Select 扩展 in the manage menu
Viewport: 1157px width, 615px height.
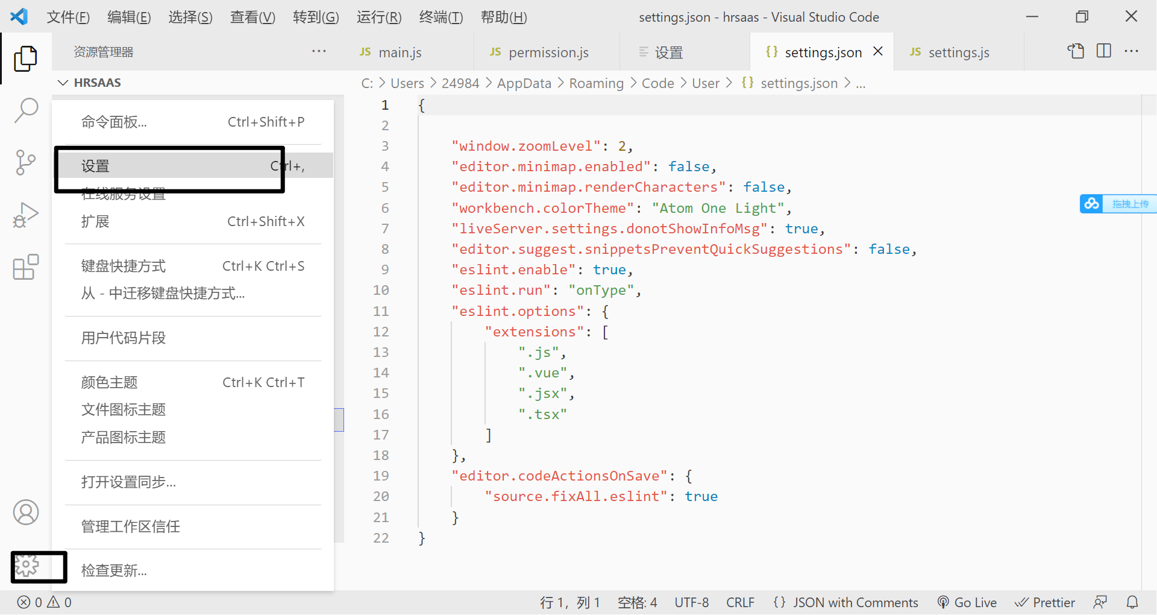click(193, 221)
